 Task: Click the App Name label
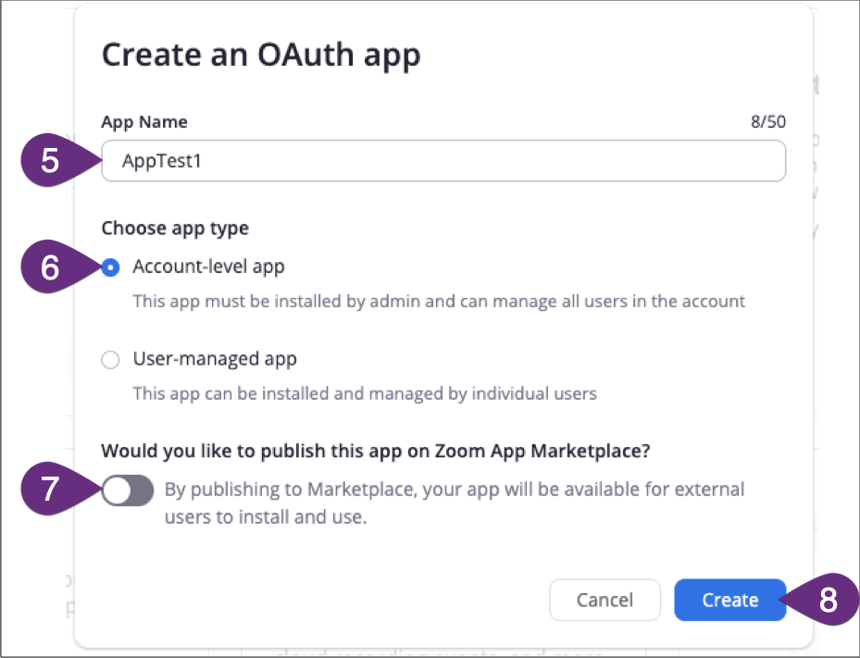point(143,121)
